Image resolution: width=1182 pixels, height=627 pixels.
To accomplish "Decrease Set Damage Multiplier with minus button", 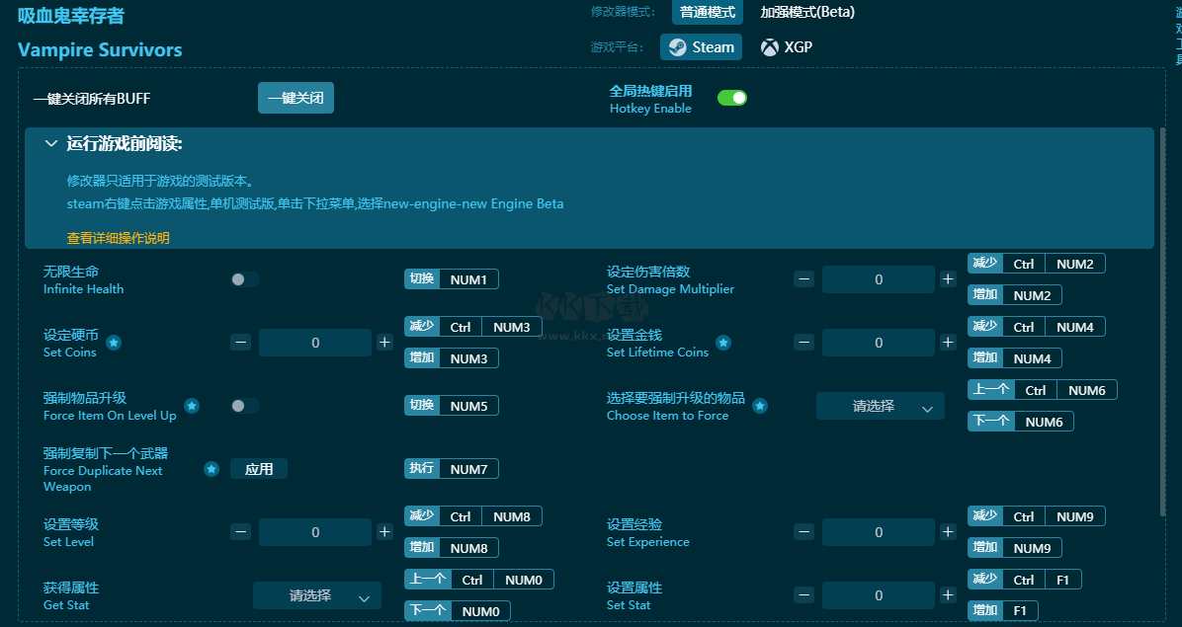I will 804,279.
